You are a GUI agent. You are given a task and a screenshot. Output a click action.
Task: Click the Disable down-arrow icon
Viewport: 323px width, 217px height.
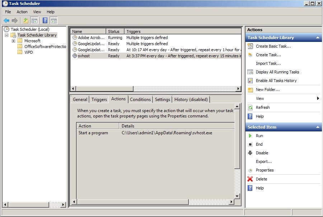pyautogui.click(x=250, y=153)
